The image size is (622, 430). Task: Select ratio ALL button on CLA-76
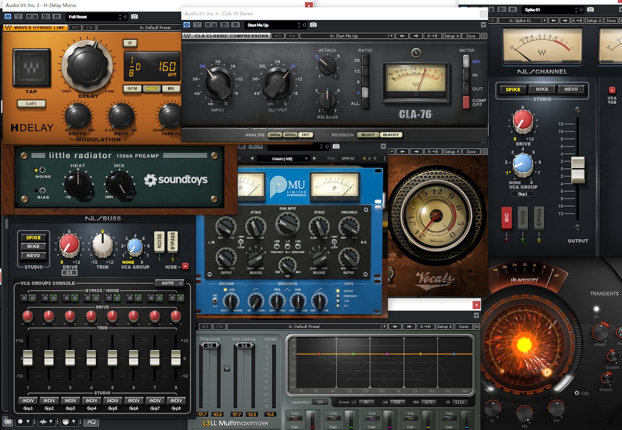click(365, 103)
